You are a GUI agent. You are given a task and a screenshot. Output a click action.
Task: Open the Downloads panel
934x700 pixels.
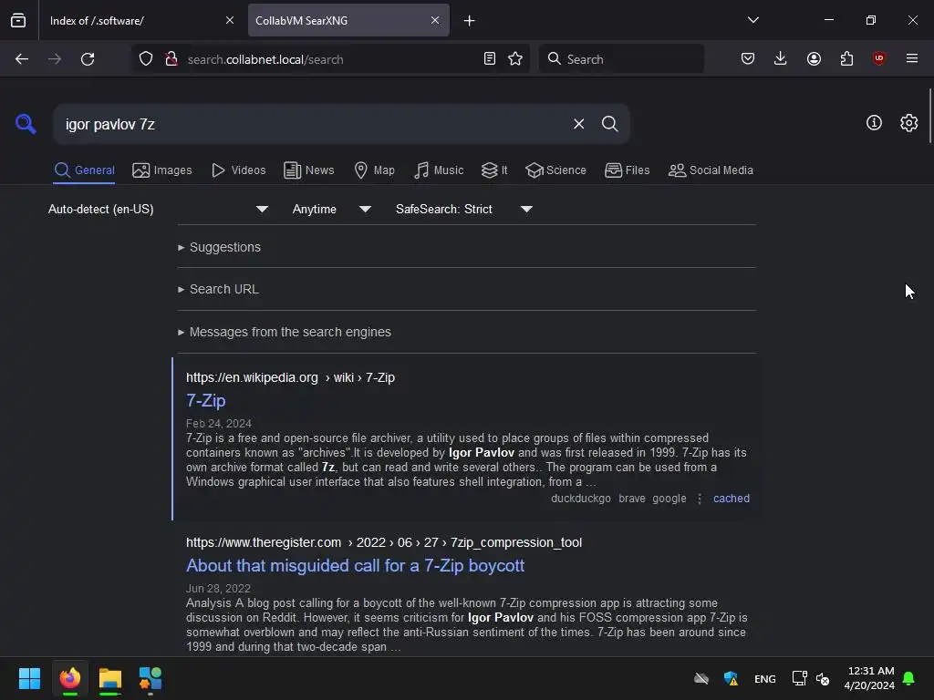tap(781, 58)
